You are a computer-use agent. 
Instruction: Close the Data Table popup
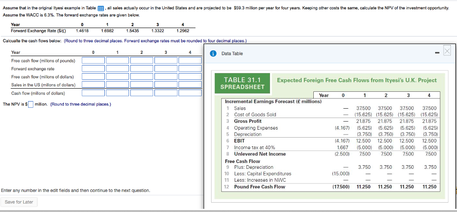coord(447,51)
